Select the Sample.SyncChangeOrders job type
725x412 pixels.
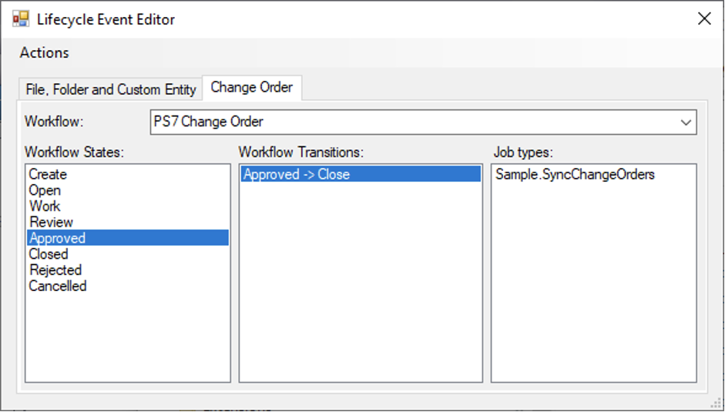coord(575,175)
